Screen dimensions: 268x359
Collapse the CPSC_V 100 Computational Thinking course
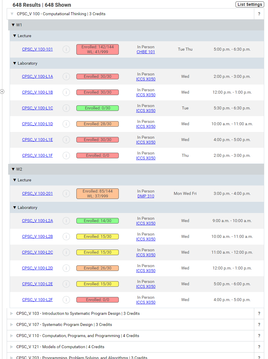point(12,14)
